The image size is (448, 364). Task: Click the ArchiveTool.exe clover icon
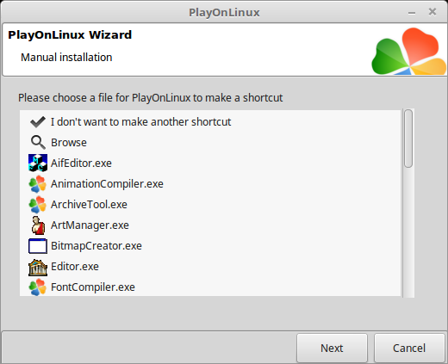click(x=38, y=205)
